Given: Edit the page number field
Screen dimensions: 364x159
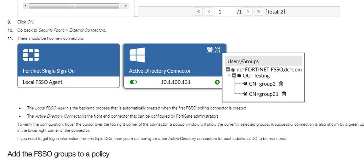Looking at the screenshot, I should click(x=225, y=12).
